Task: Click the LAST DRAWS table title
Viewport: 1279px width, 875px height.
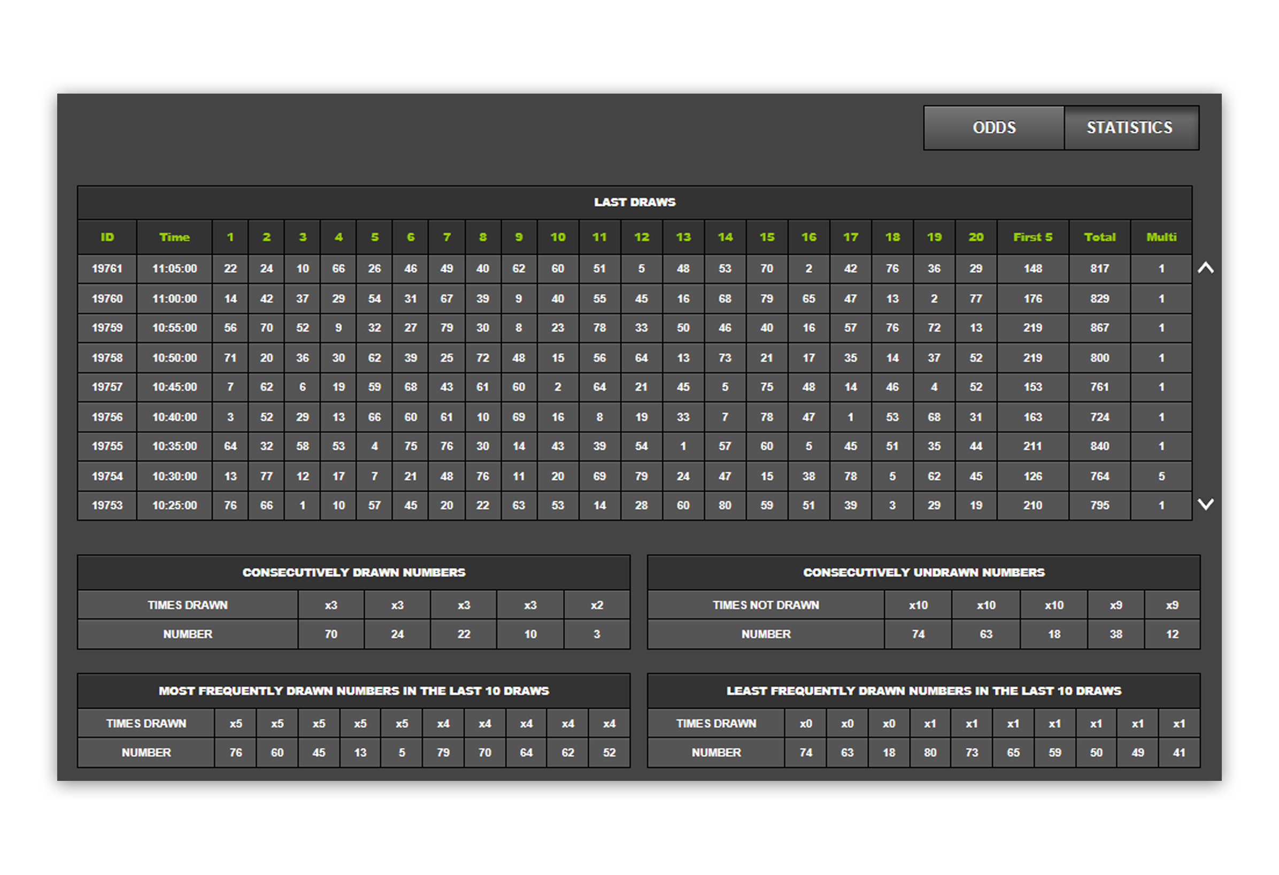Action: tap(635, 202)
